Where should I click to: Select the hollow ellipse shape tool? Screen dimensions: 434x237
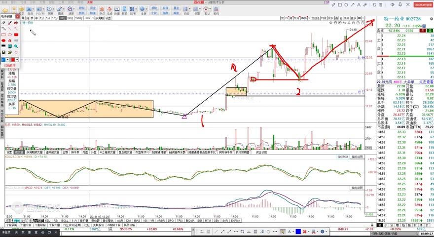point(10,35)
